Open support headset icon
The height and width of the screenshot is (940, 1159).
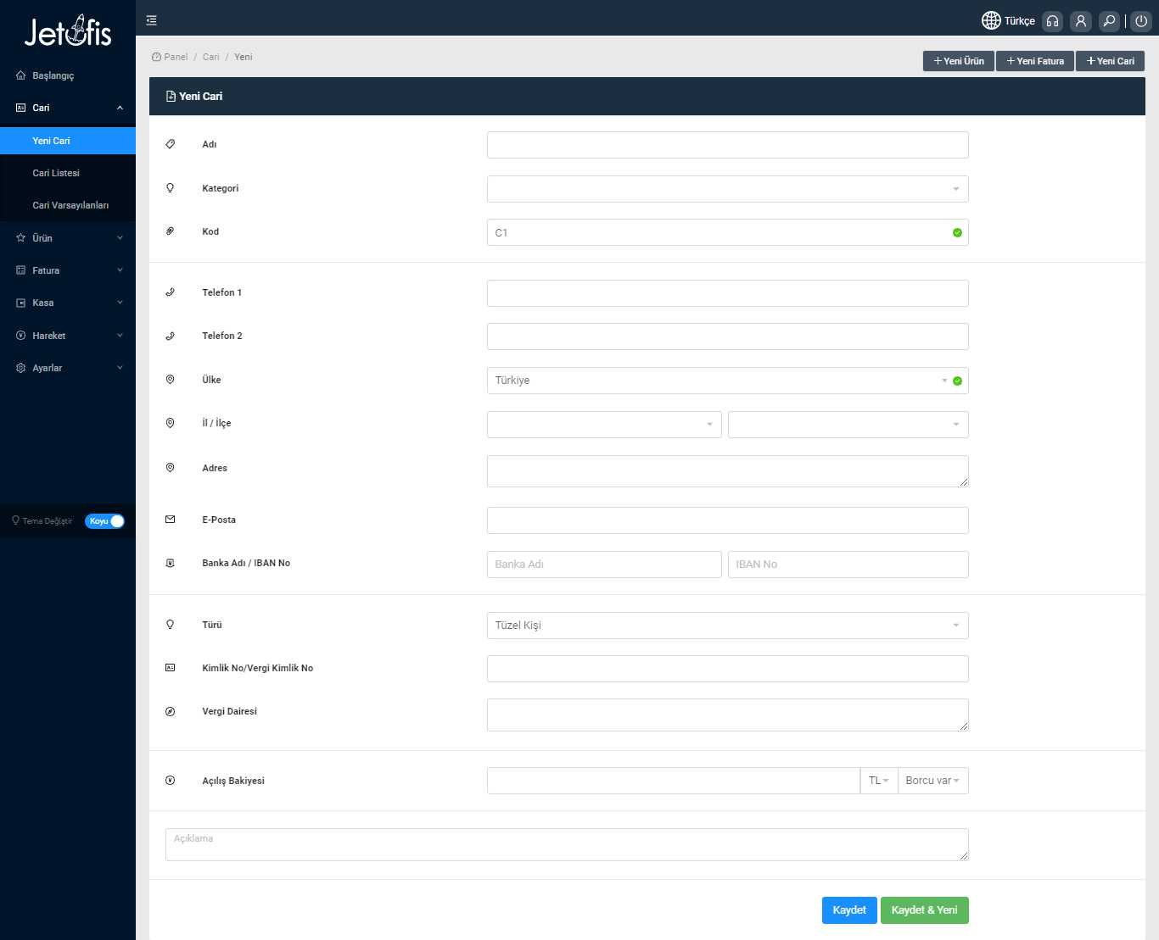tap(1052, 21)
